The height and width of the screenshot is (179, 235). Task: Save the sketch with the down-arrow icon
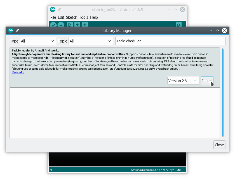tap(85, 25)
